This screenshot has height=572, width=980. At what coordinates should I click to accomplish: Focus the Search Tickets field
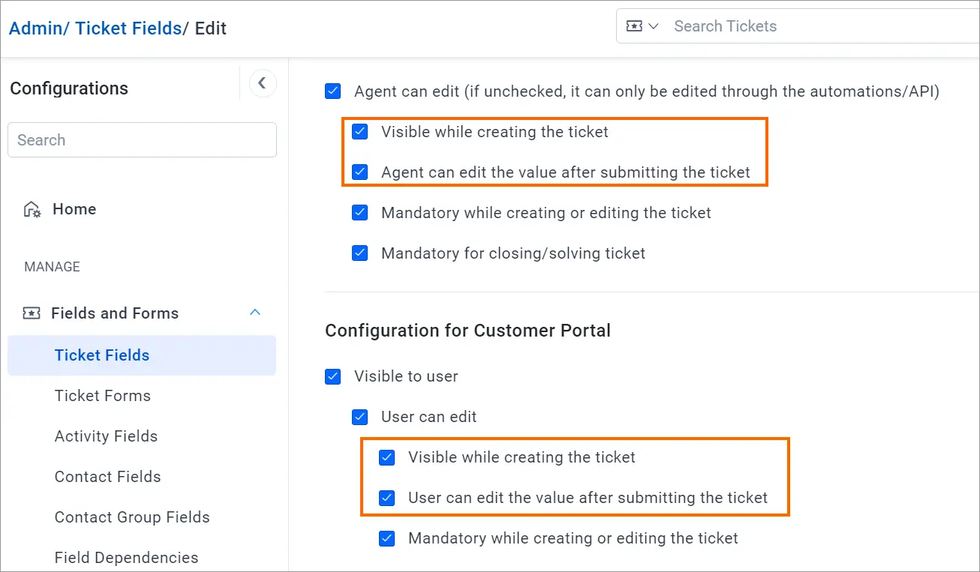(822, 26)
